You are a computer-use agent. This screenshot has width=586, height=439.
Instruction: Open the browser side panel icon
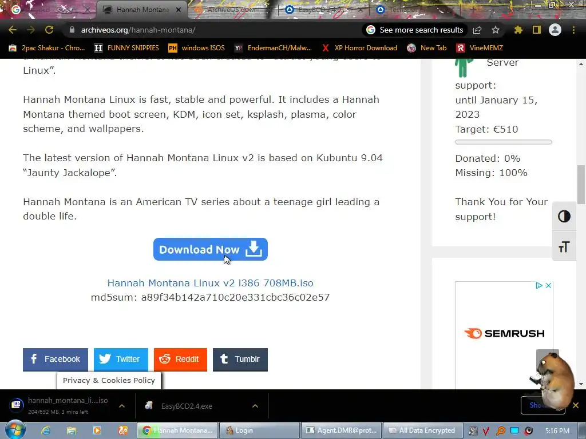click(537, 30)
